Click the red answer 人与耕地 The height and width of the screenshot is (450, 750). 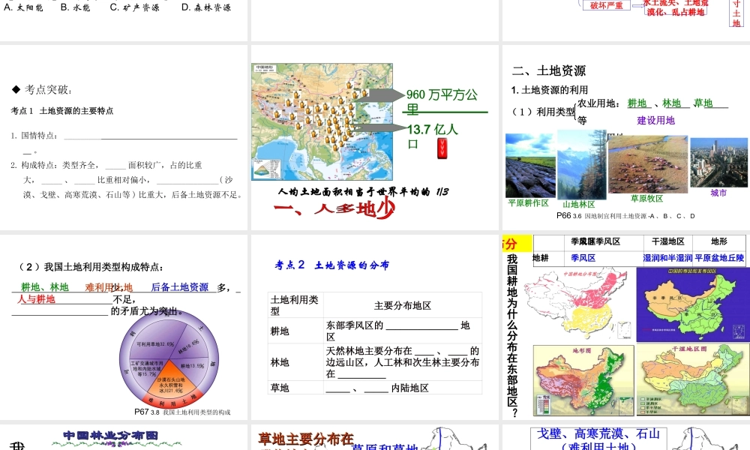click(36, 299)
